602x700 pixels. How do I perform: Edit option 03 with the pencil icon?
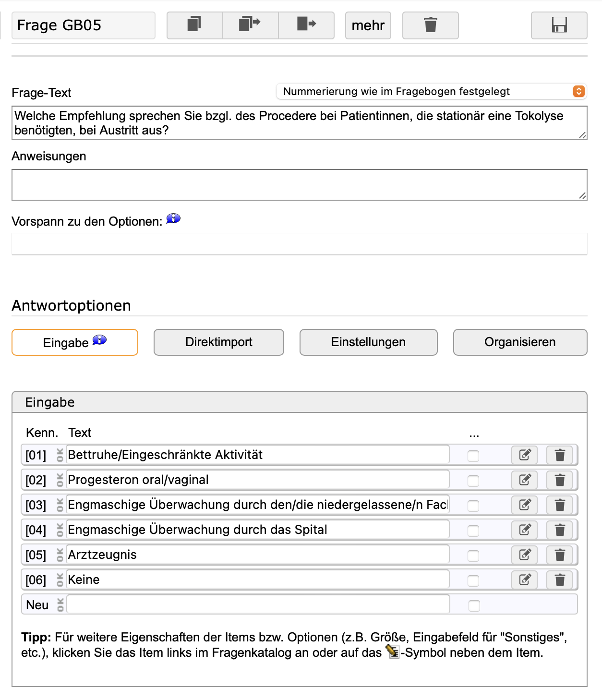(525, 505)
